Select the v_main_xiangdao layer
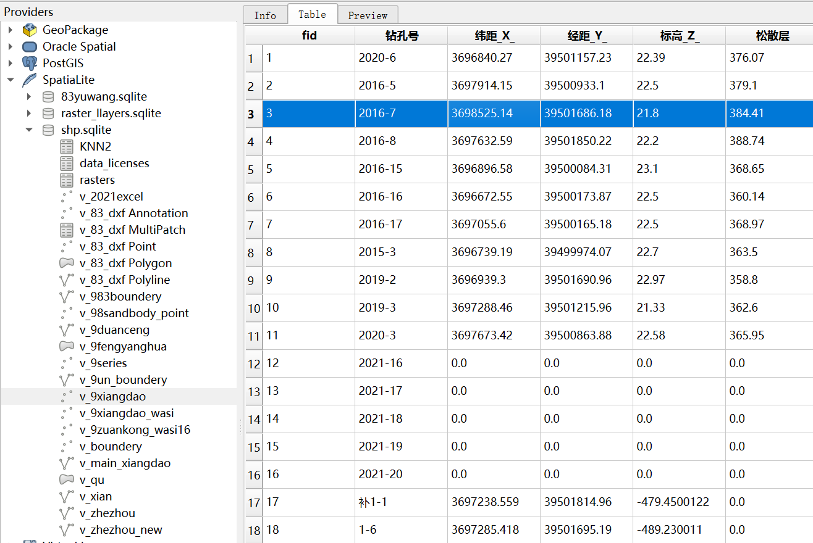Viewport: 813px width, 543px height. (125, 463)
